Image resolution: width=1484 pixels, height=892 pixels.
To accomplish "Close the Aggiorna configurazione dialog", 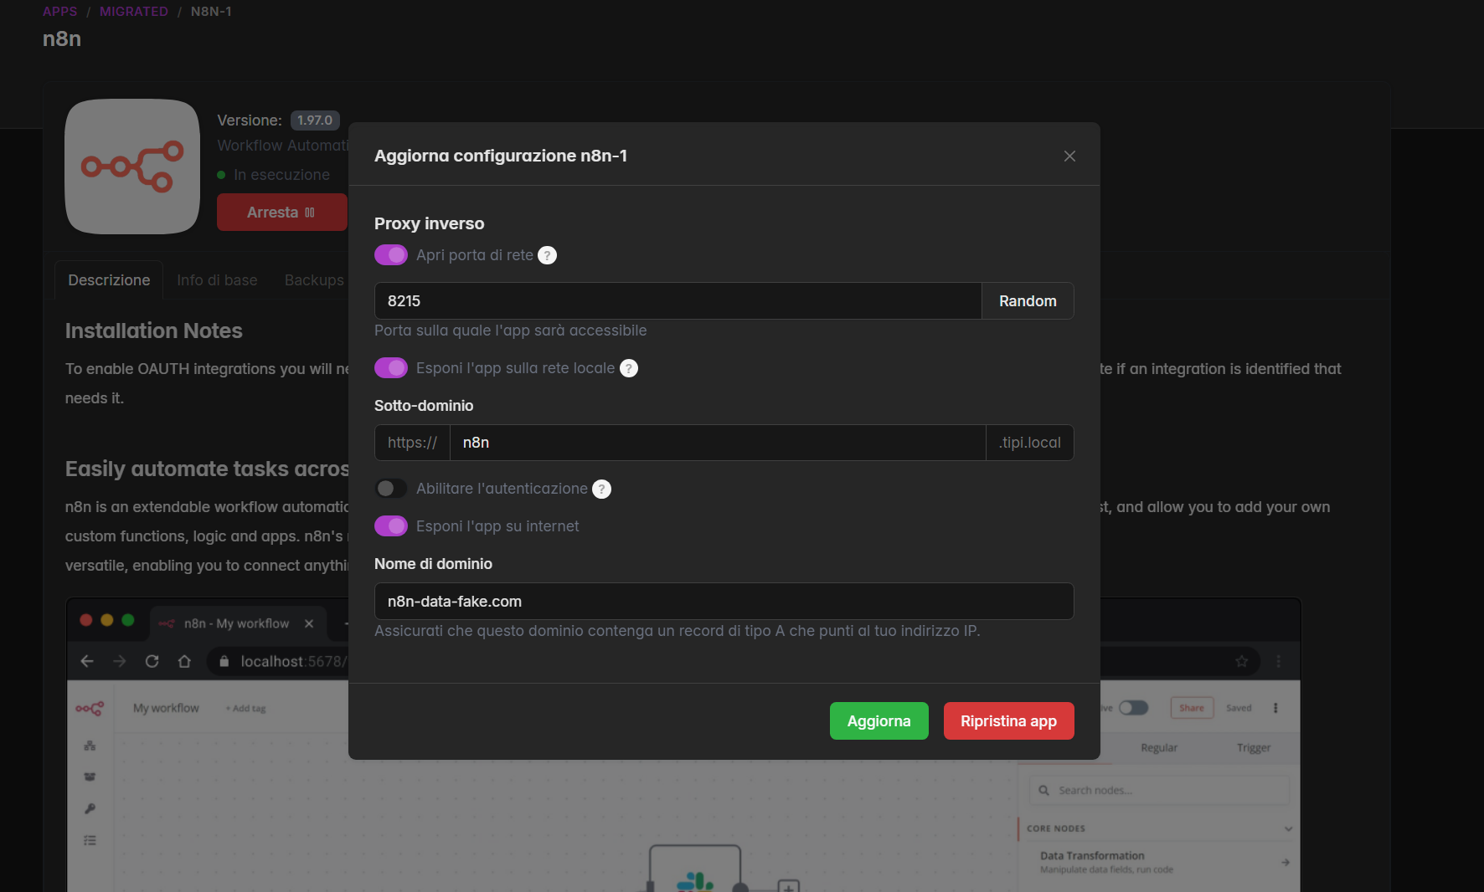I will tap(1069, 156).
